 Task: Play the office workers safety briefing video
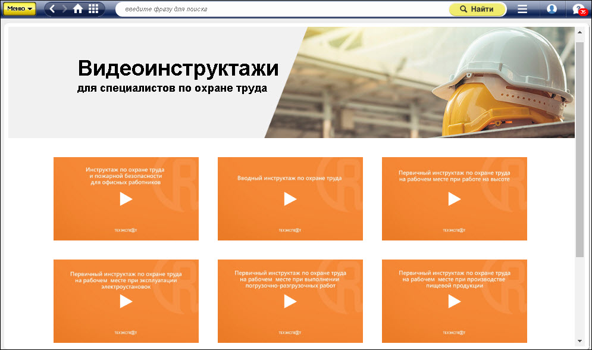[x=126, y=199]
